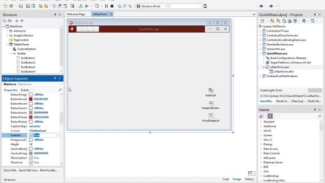Click the $001B1E85 dark red color swatch
Screen dimensions: 325x183
click(x=30, y=99)
